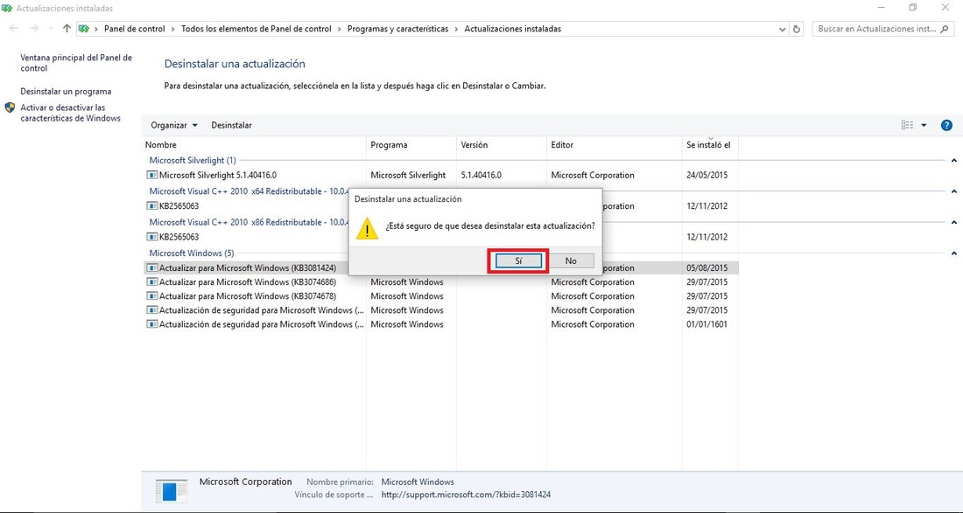Screen dimensions: 963x513
Task: Click the warning triangle icon in dialog
Action: [368, 228]
